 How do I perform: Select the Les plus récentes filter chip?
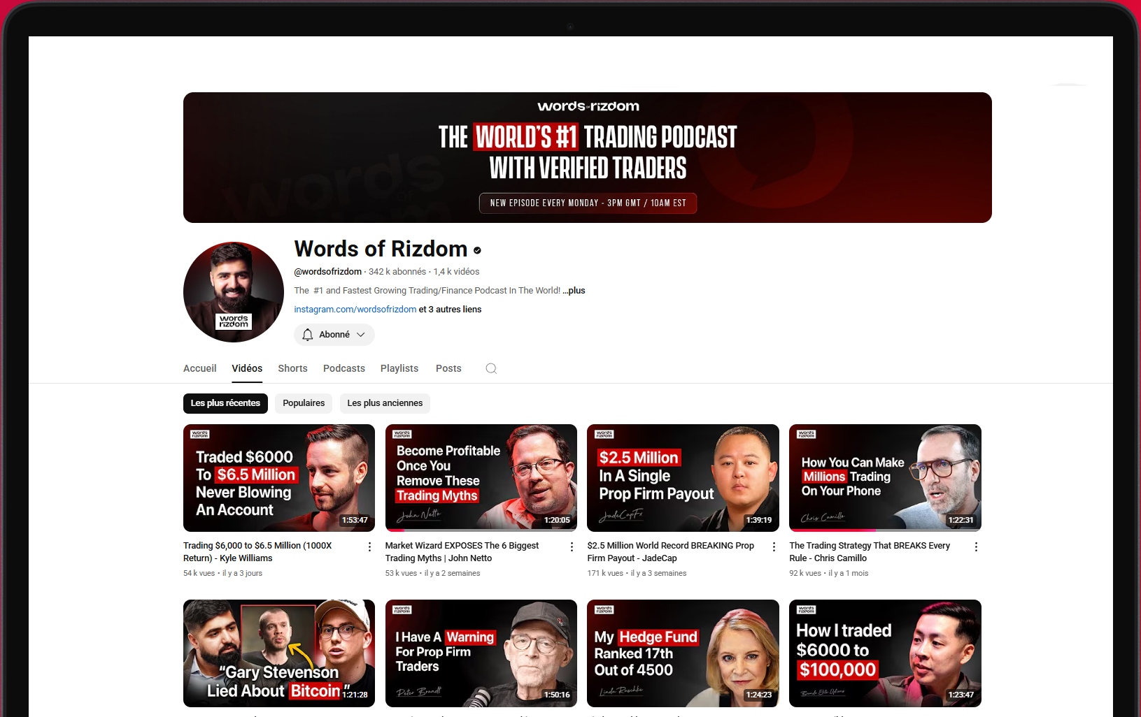pos(225,403)
